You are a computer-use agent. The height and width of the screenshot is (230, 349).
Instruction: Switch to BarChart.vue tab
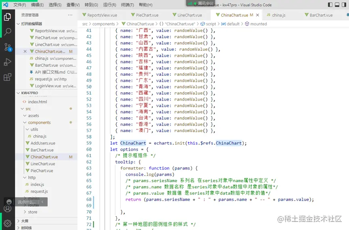click(319, 15)
